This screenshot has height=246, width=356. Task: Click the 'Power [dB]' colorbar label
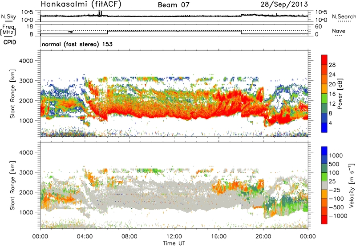pos(340,94)
